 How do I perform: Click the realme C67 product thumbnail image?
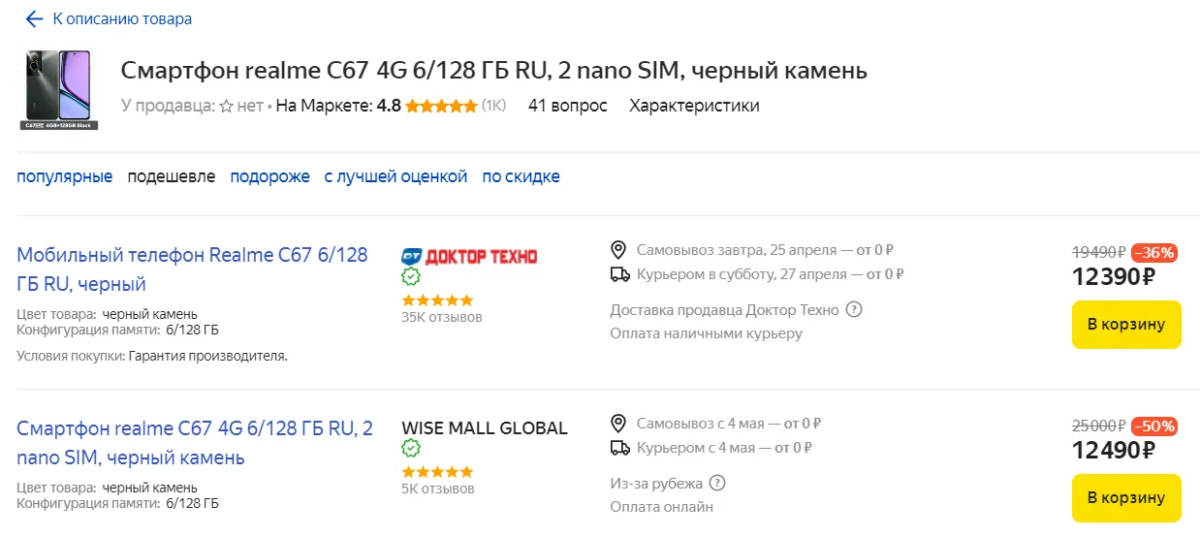click(58, 89)
